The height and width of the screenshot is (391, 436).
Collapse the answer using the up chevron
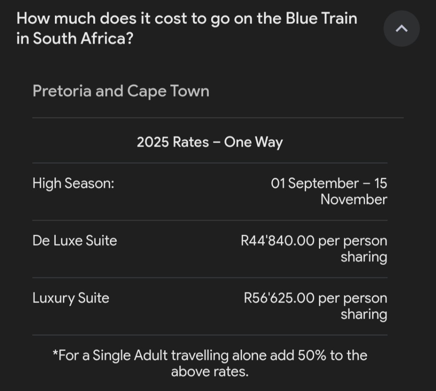point(401,29)
